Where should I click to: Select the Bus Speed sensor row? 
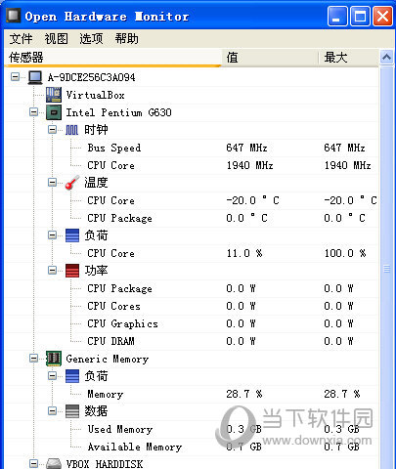point(192,148)
